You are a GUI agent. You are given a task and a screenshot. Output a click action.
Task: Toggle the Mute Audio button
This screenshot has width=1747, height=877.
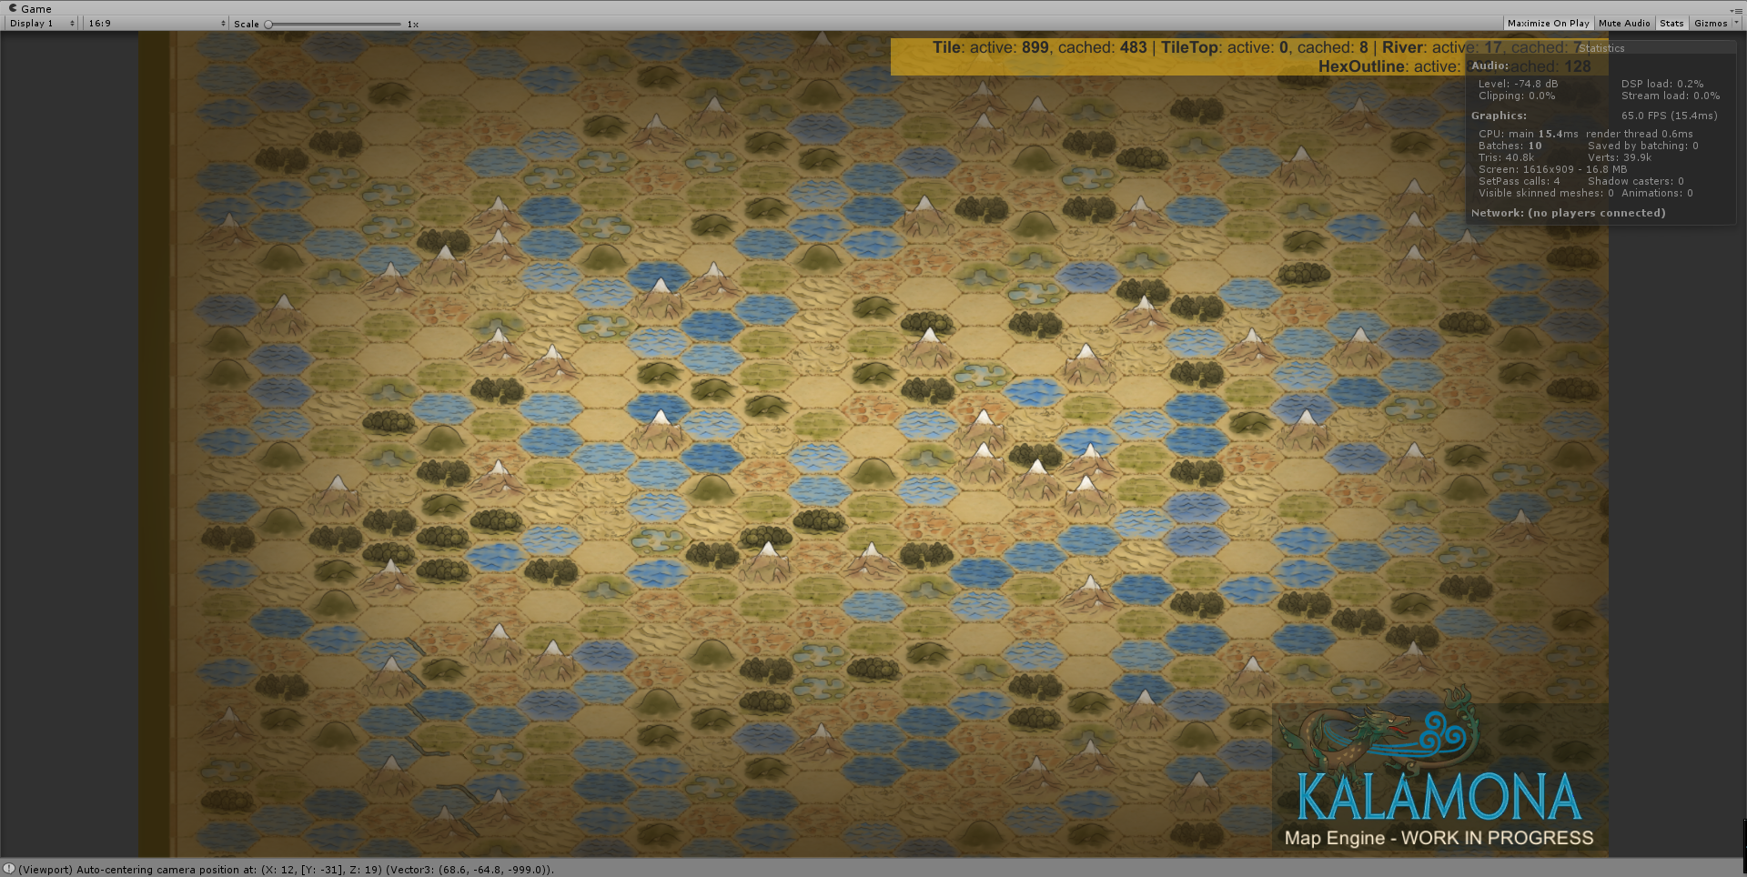1623,24
